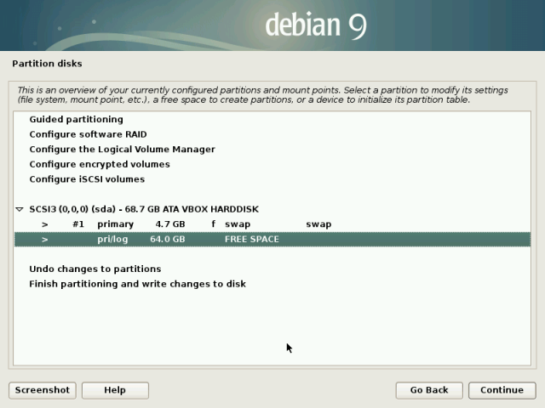Select Guided partitioning option
Screen dimensions: 545x408
coord(76,119)
